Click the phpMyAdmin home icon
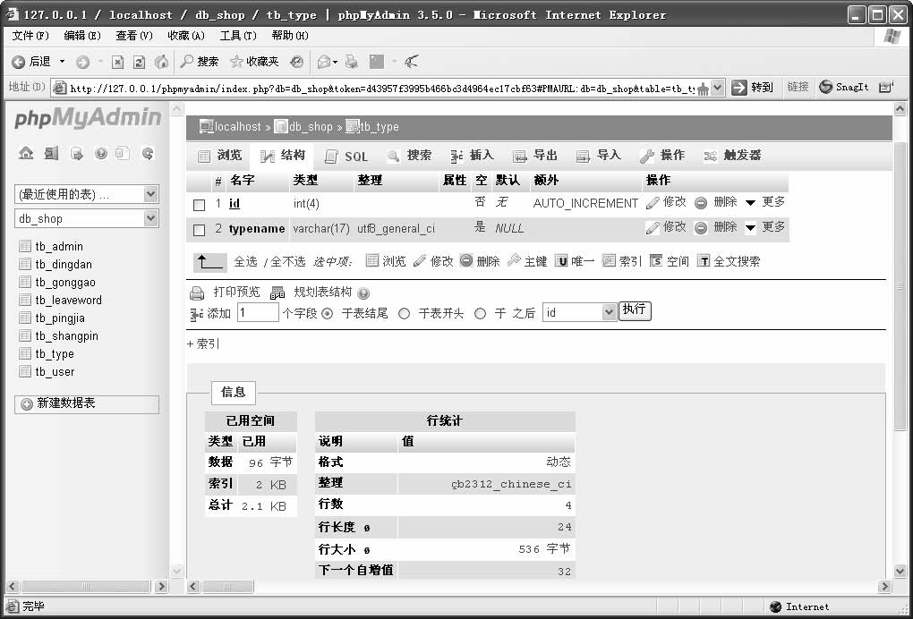This screenshot has height=619, width=913. click(26, 154)
